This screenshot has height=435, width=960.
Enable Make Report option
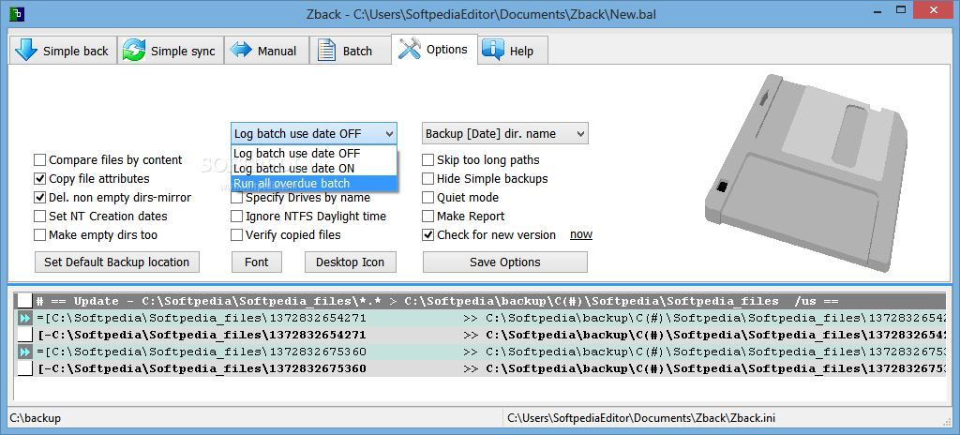click(x=463, y=216)
